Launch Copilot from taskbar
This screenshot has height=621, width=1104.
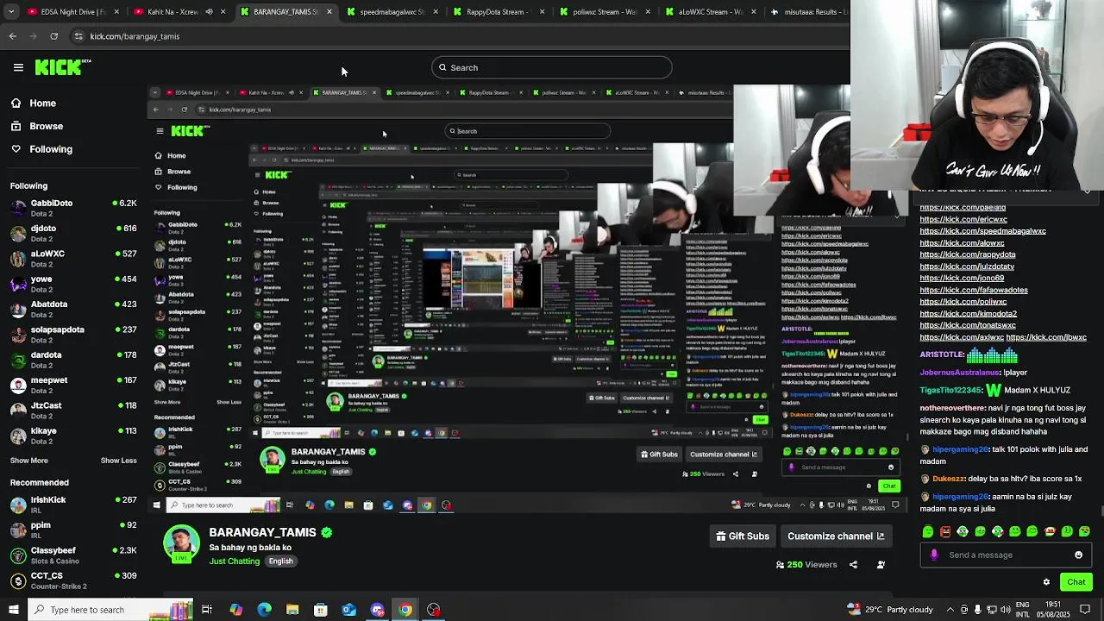[x=235, y=610]
